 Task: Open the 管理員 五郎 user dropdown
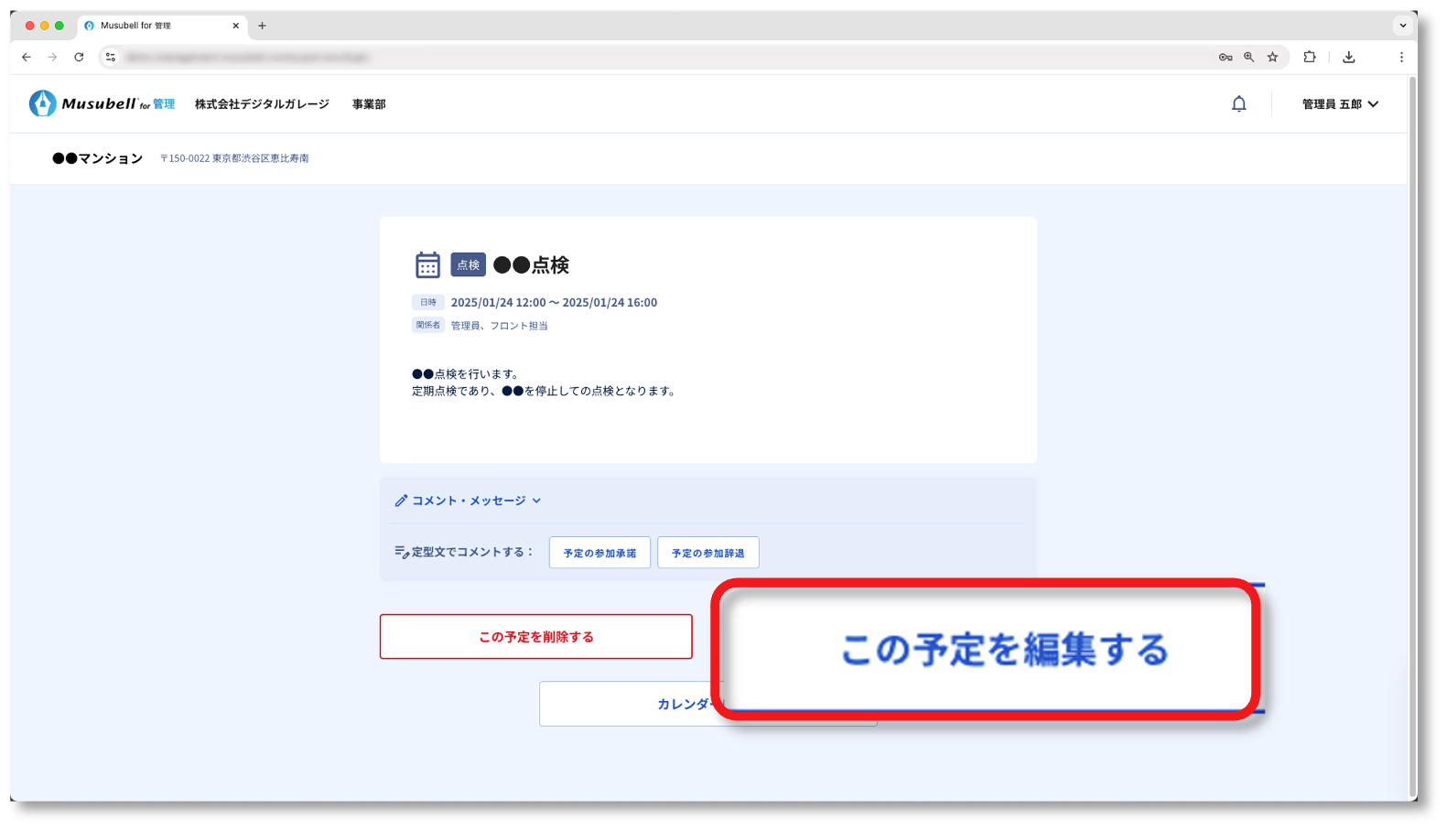coord(1339,104)
